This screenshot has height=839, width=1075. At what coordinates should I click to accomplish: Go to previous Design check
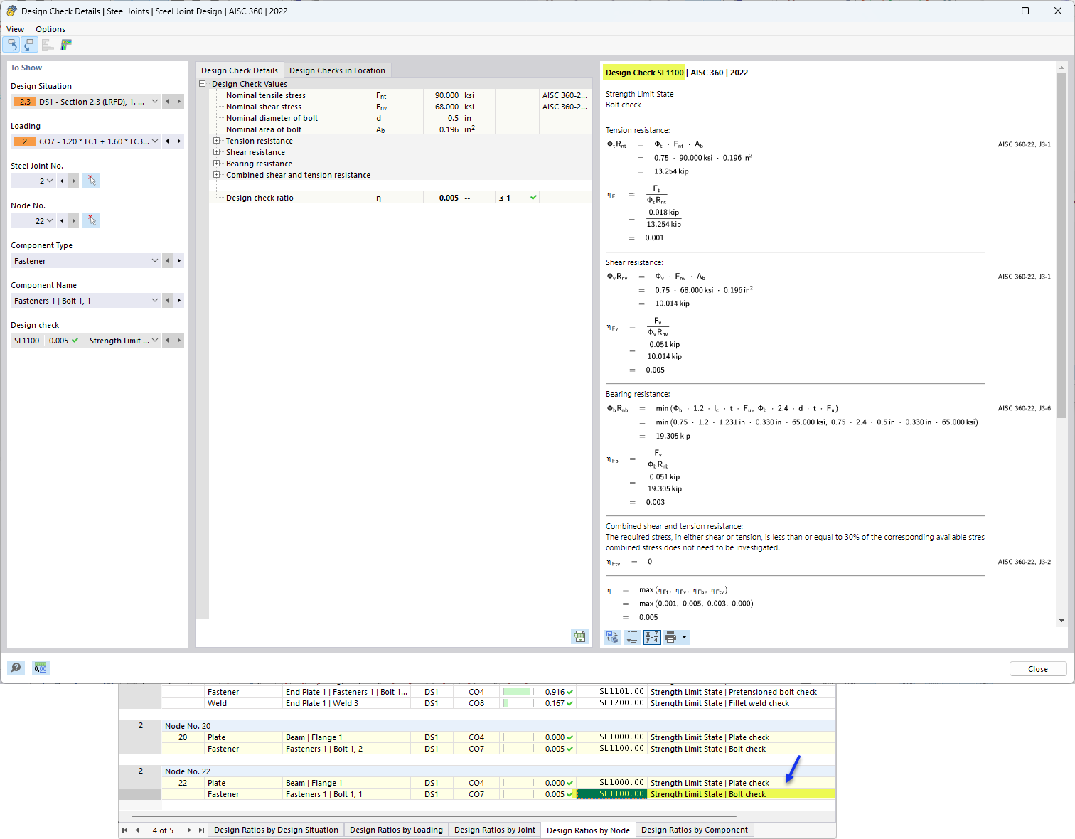[x=167, y=341]
